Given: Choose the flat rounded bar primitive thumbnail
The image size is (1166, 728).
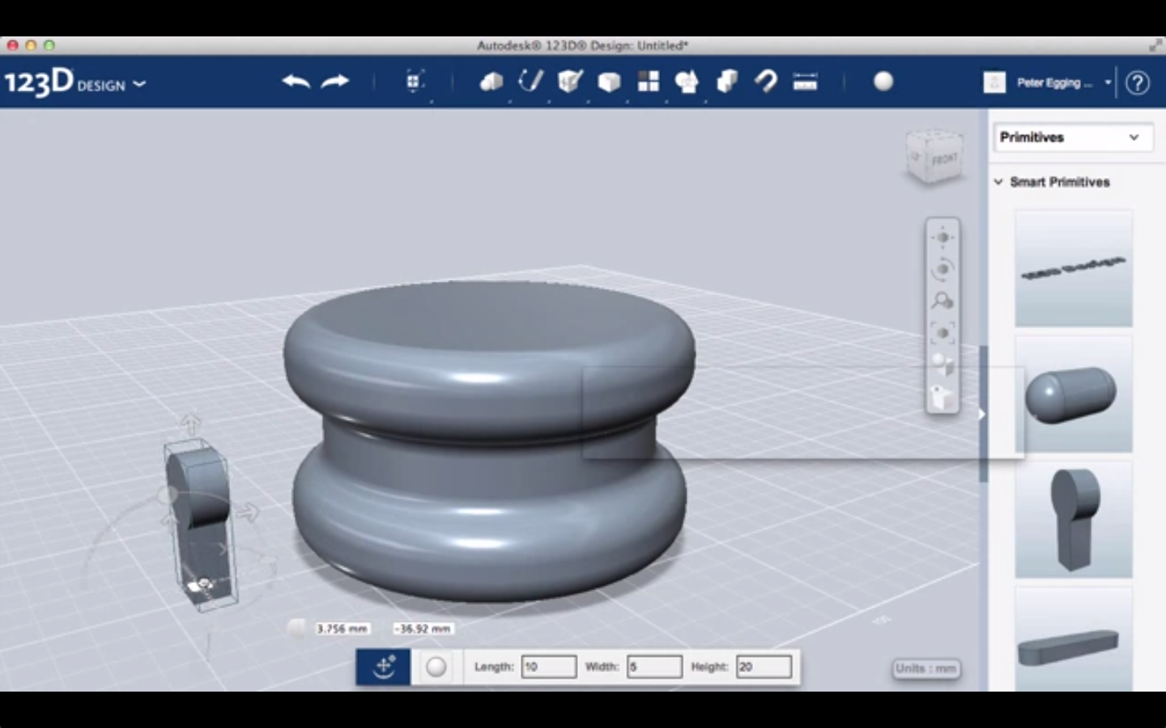Looking at the screenshot, I should 1074,639.
